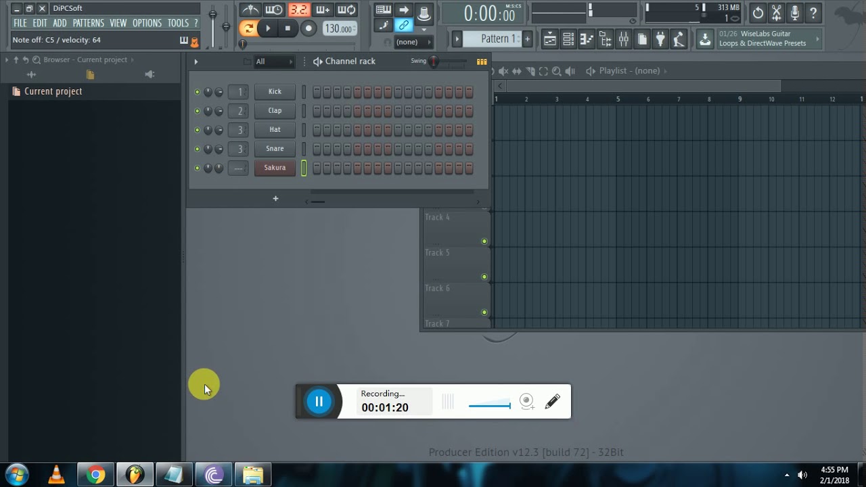Open the FILE menu
Screen dimensions: 866x487
(x=20, y=23)
